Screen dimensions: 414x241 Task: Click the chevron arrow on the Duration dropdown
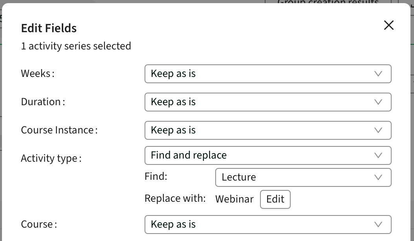(378, 102)
